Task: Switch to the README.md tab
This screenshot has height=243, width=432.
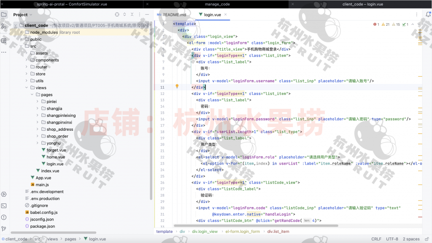Action: (x=172, y=15)
